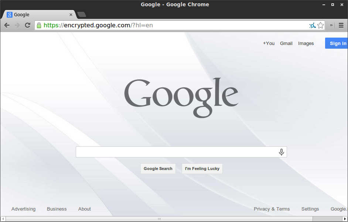The height and width of the screenshot is (222, 348).
Task: Click the forward navigation arrow
Action: click(17, 25)
